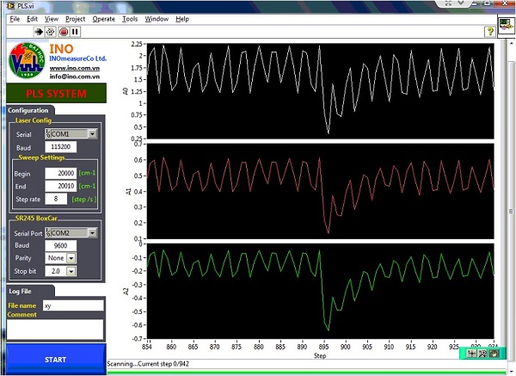Viewport: 516px width, 376px height.
Task: Select the graph pan hand tool
Action: point(494,354)
